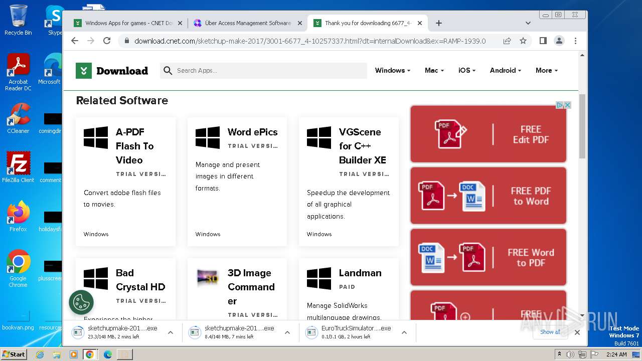This screenshot has height=361, width=642.
Task: Open the A-PDF Flash To Video title
Action: (135, 146)
